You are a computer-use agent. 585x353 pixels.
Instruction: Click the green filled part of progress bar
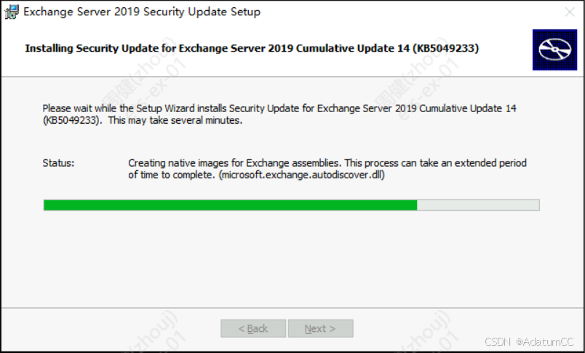pos(230,205)
